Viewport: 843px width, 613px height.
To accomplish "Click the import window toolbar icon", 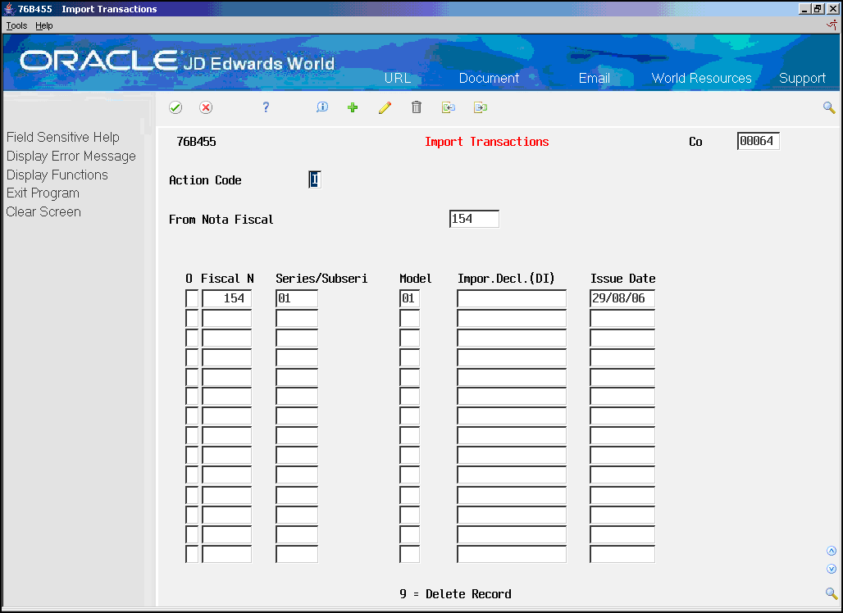I will click(x=449, y=107).
